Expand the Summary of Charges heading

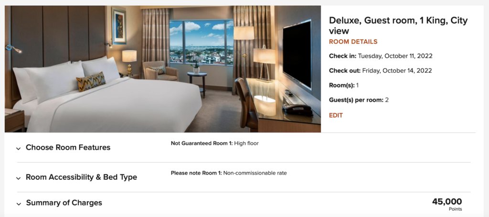[64, 203]
